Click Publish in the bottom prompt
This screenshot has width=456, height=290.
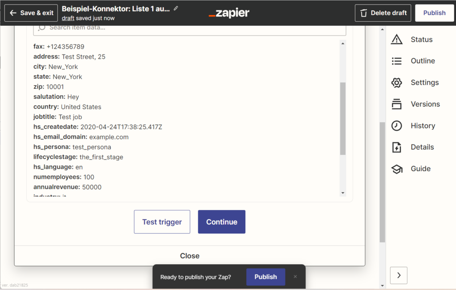[265, 277]
